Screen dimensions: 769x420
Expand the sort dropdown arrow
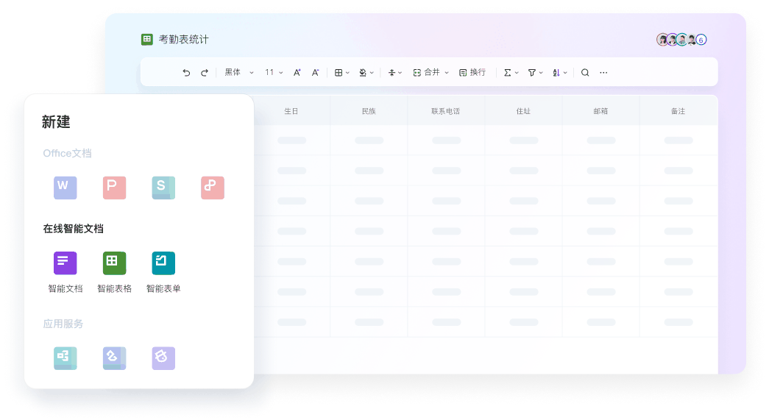pyautogui.click(x=565, y=73)
